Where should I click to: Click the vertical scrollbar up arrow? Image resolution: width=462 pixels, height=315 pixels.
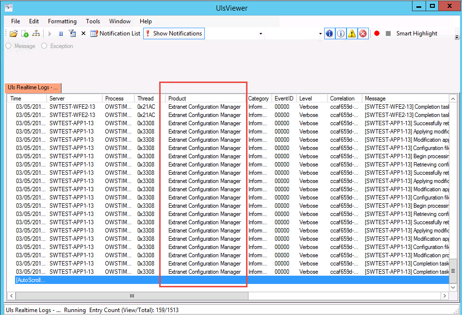tap(453, 99)
